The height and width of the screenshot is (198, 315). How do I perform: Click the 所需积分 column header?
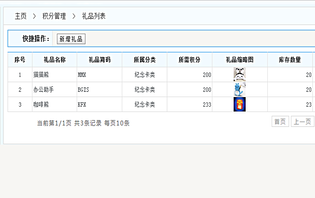tap(189, 60)
